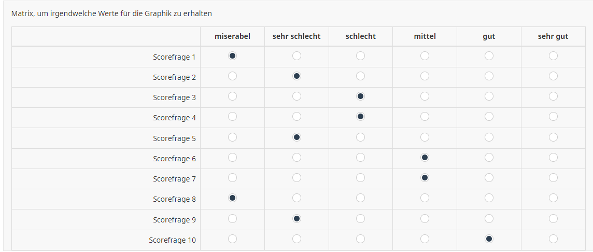The height and width of the screenshot is (252, 593).
Task: Select "mittel" for Scorefrage 4
Action: point(425,117)
